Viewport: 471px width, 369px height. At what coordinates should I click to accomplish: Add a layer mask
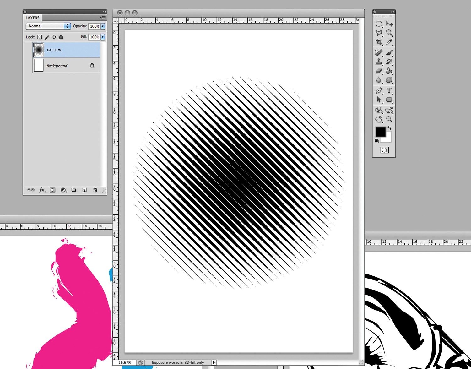[x=52, y=190]
